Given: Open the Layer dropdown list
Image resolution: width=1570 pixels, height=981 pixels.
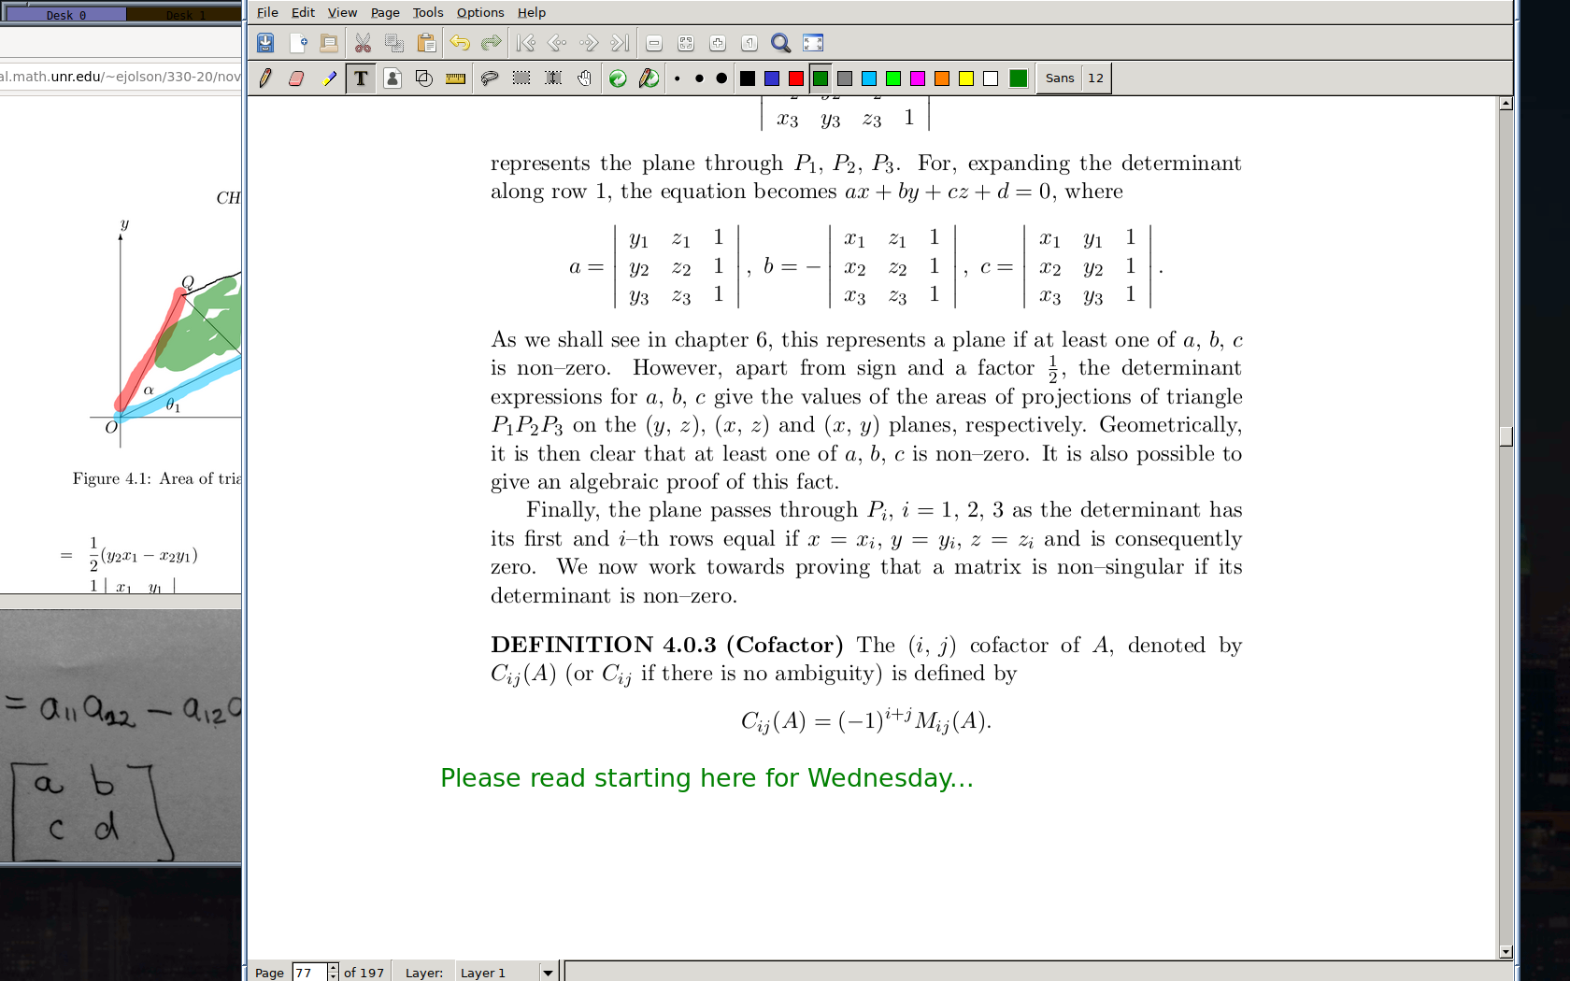Looking at the screenshot, I should [x=548, y=973].
